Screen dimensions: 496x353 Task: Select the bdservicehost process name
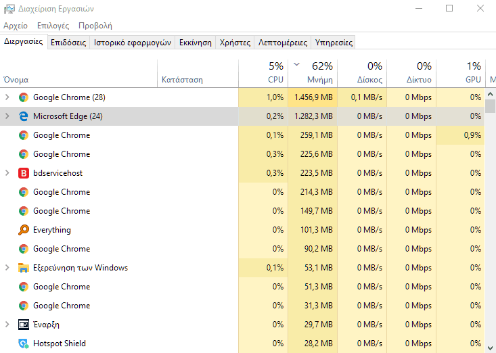click(58, 173)
